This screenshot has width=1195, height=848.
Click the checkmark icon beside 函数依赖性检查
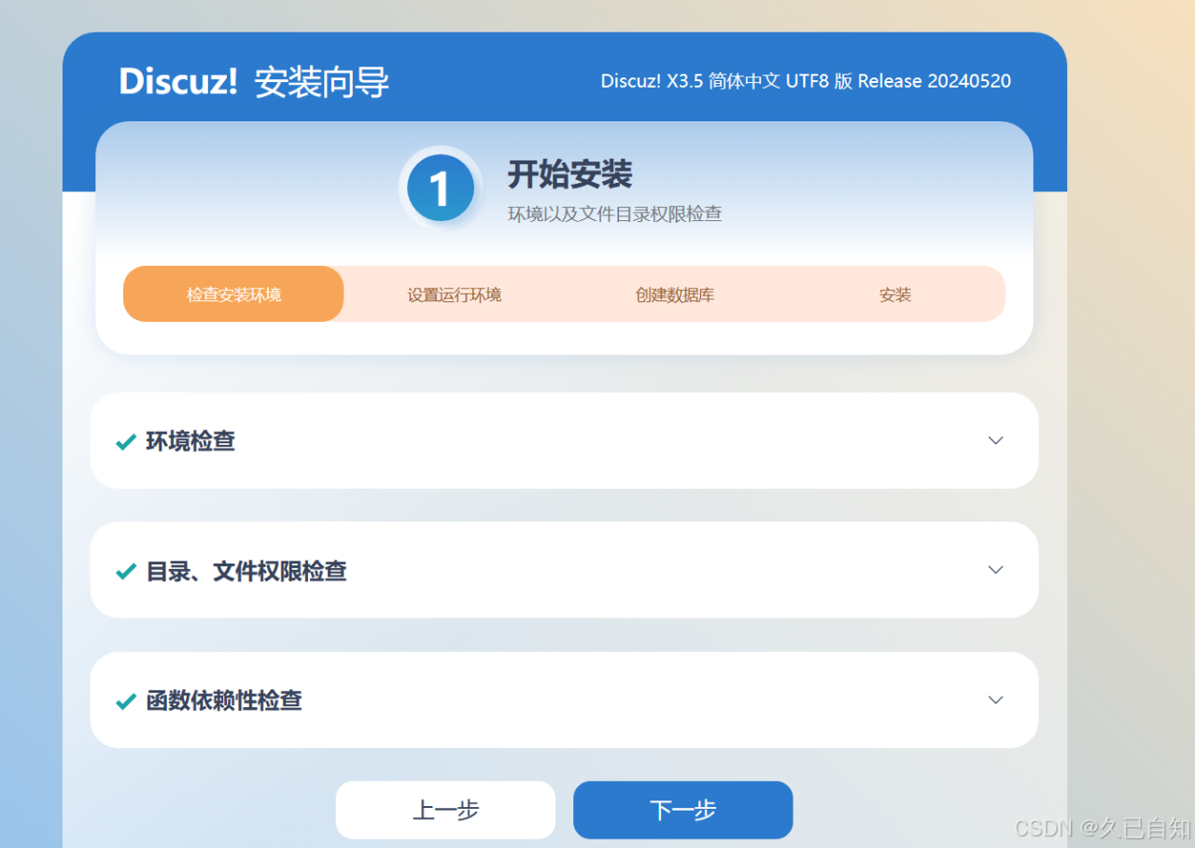click(x=125, y=700)
